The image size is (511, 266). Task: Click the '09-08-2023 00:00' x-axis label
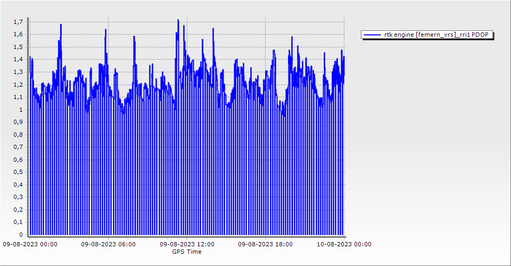[x=30, y=245]
